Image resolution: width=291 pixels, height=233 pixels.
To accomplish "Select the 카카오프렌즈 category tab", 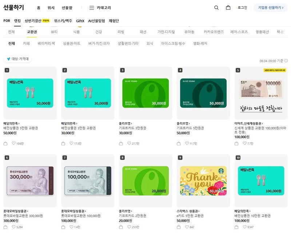I will tap(214, 32).
